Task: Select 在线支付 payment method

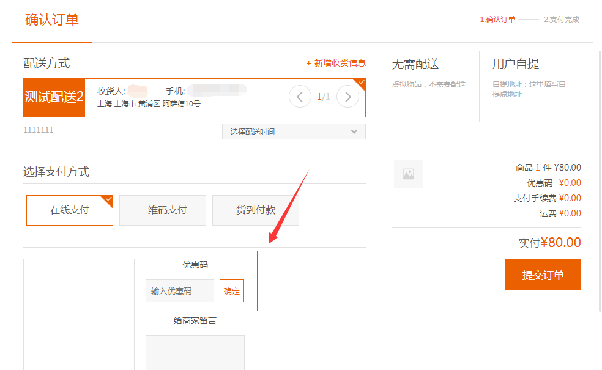Action: 70,210
